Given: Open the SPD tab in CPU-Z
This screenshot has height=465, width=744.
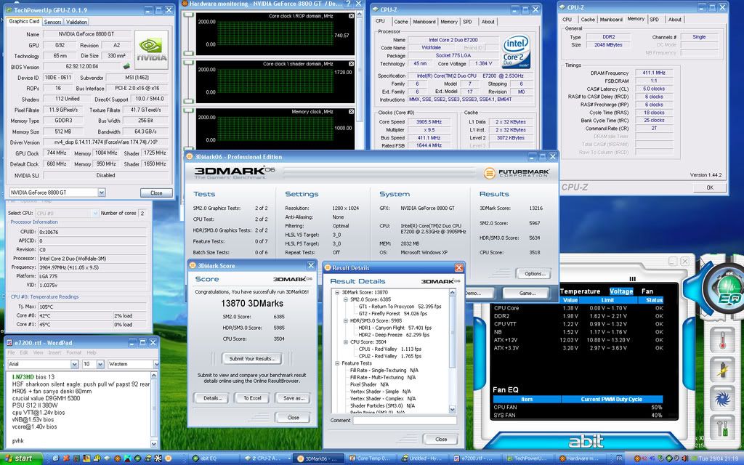Looking at the screenshot, I should click(654, 20).
